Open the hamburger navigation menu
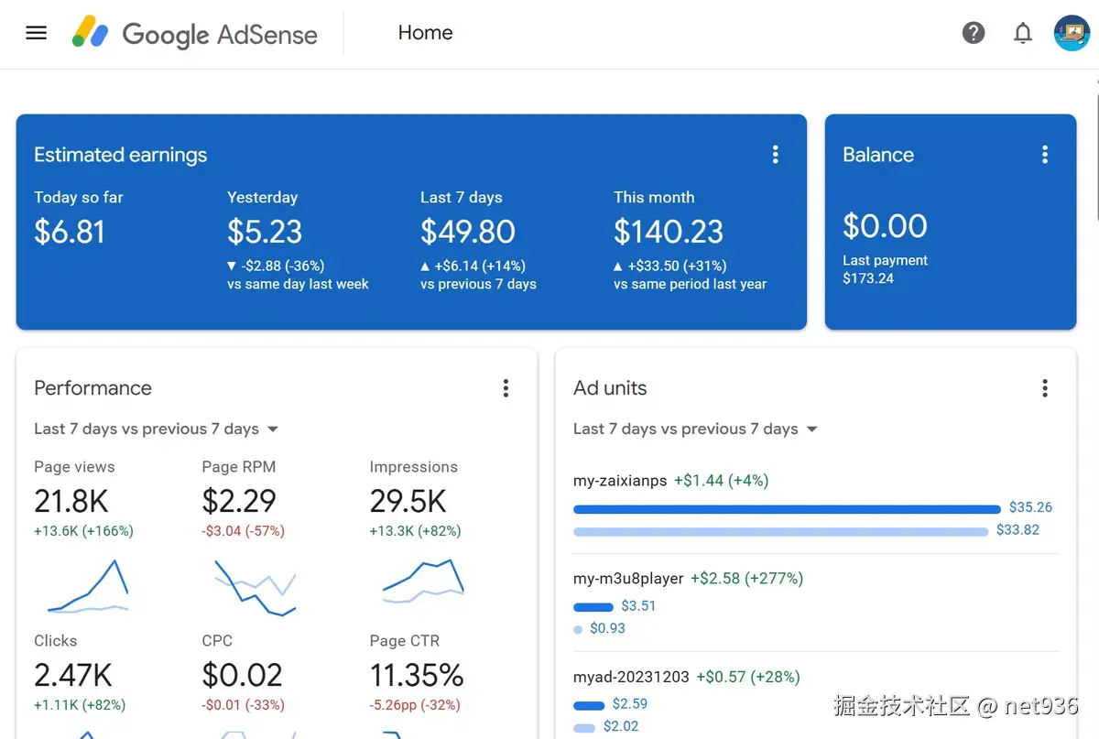The width and height of the screenshot is (1099, 739). (36, 34)
